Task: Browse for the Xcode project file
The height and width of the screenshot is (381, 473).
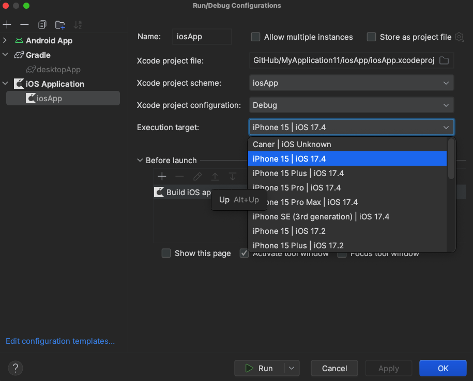Action: click(444, 60)
